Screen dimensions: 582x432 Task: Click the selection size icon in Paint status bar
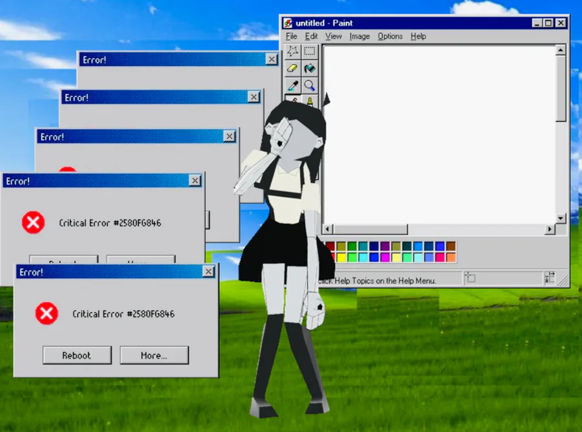549,277
